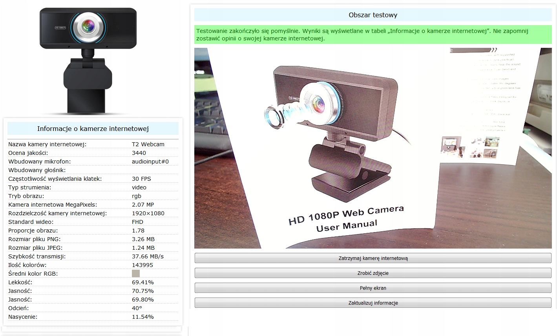Click the aspect ratio value '1.78'
557x336 pixels.
point(138,231)
